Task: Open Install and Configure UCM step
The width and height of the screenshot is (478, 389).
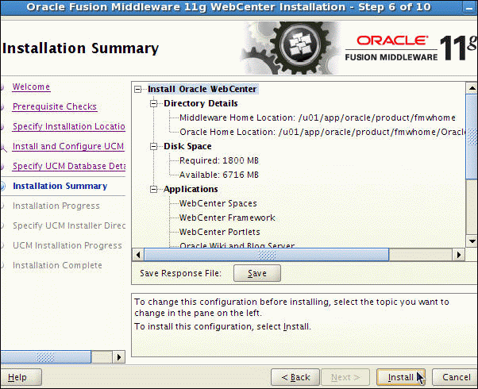Action: pyautogui.click(x=68, y=146)
